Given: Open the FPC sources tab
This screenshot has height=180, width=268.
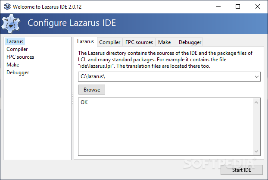Looking at the screenshot, I should pos(139,42).
